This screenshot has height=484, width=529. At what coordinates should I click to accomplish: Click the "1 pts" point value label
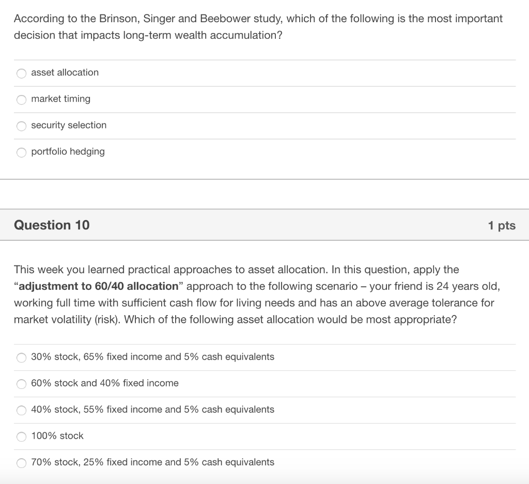[502, 225]
